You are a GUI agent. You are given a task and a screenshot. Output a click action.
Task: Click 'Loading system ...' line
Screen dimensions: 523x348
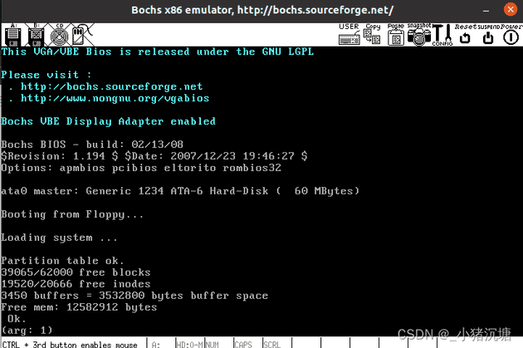(x=59, y=238)
